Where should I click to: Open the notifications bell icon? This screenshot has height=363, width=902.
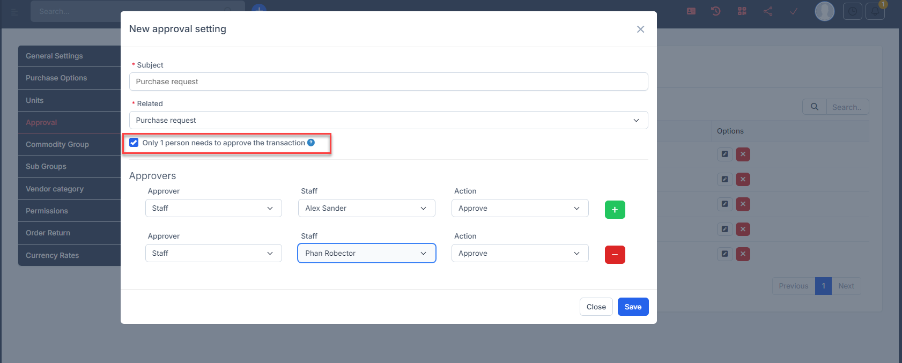pos(875,11)
